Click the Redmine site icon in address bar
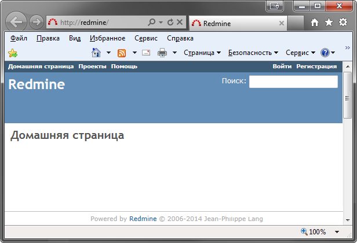Screen dimensions: 357x243 tap(53, 22)
